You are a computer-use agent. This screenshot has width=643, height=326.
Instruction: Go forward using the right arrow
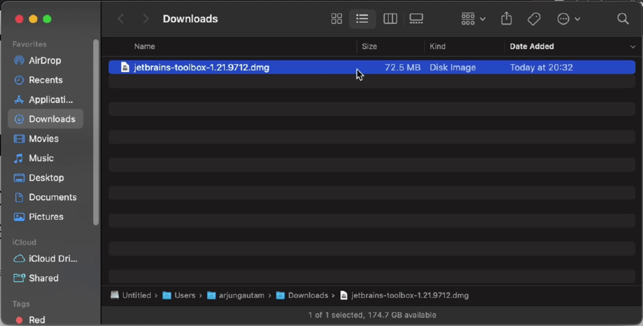146,19
